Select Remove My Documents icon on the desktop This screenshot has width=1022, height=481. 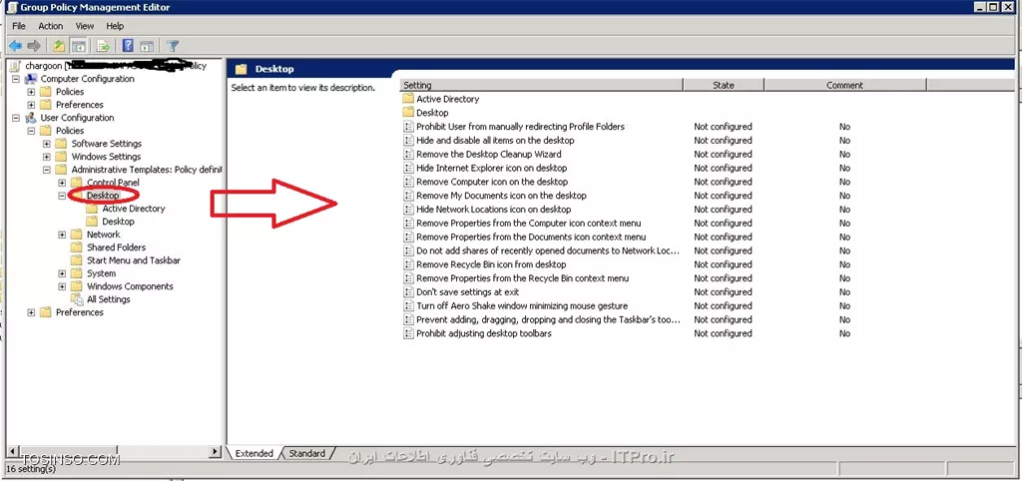coord(501,196)
